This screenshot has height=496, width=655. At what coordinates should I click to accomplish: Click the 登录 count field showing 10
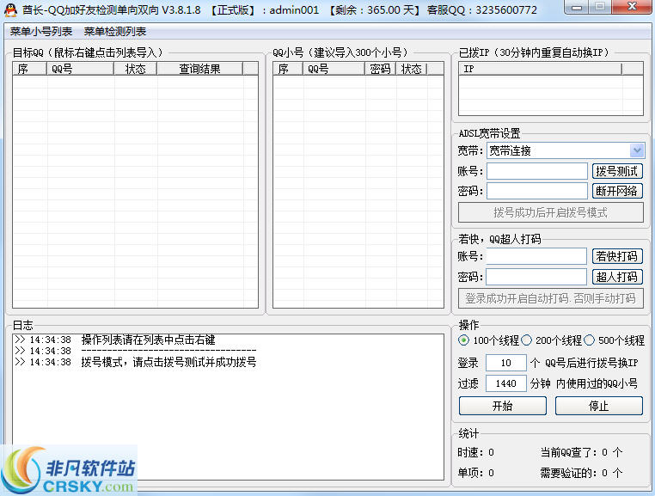pos(506,363)
